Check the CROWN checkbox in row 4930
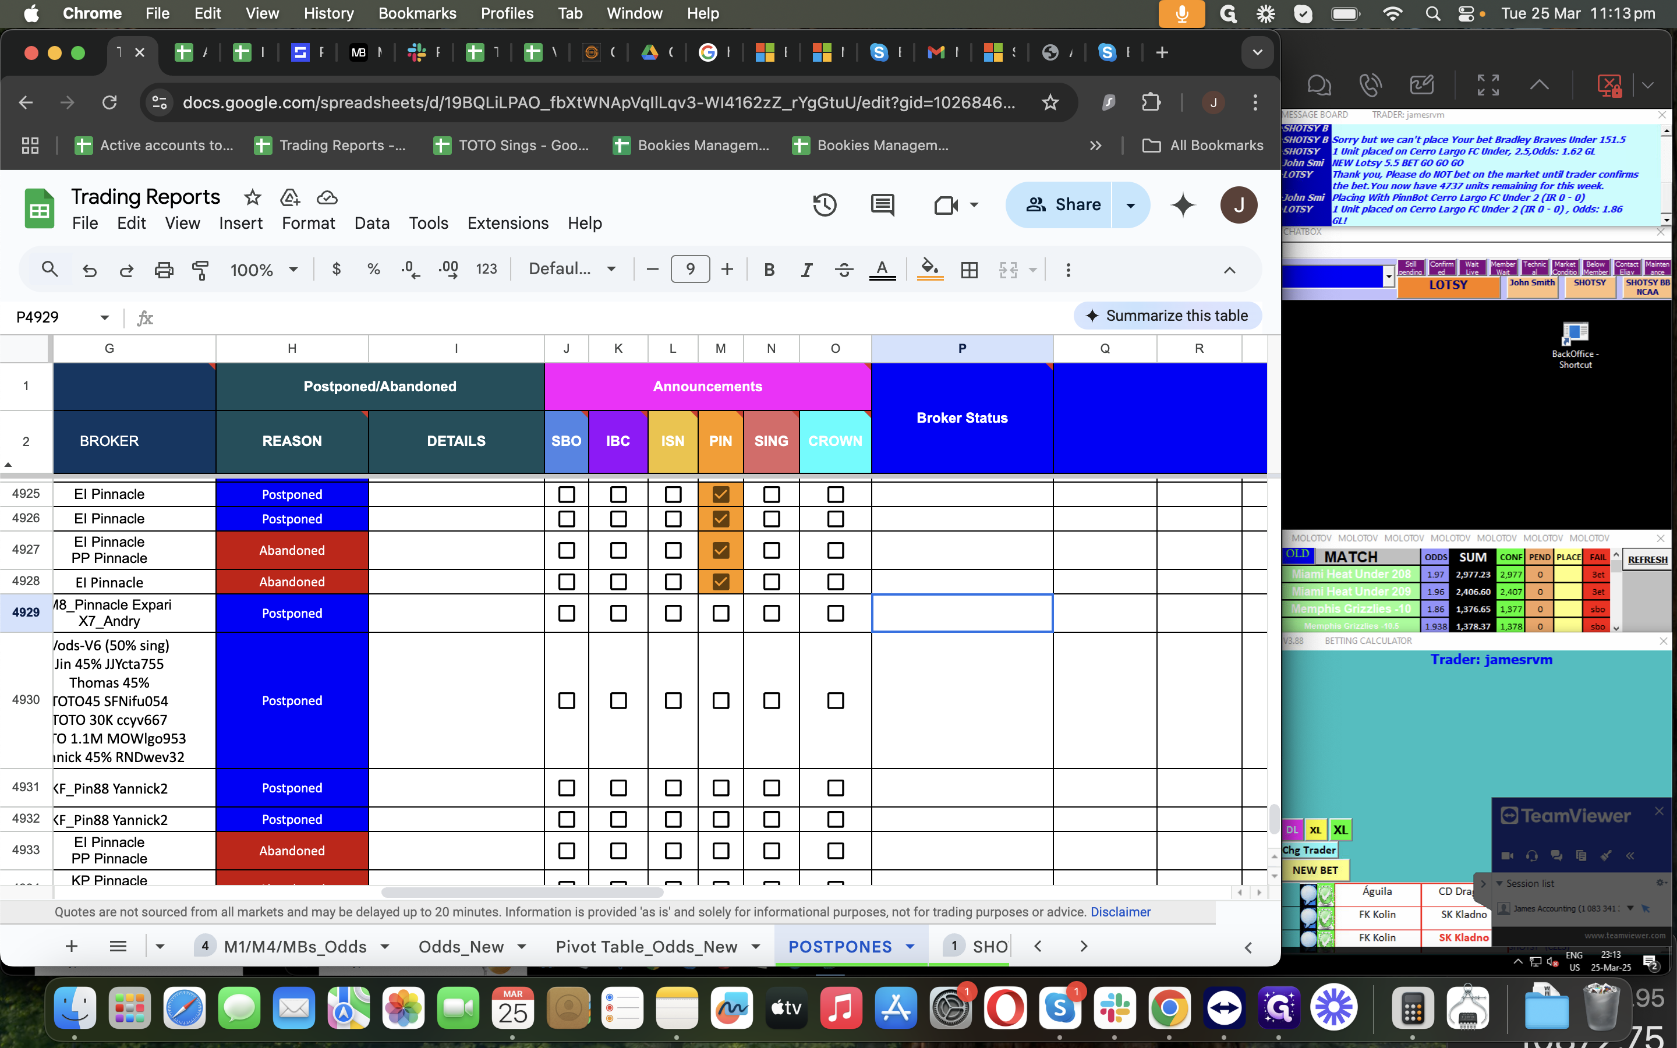Screen dimensions: 1677x1048 pyautogui.click(x=836, y=701)
